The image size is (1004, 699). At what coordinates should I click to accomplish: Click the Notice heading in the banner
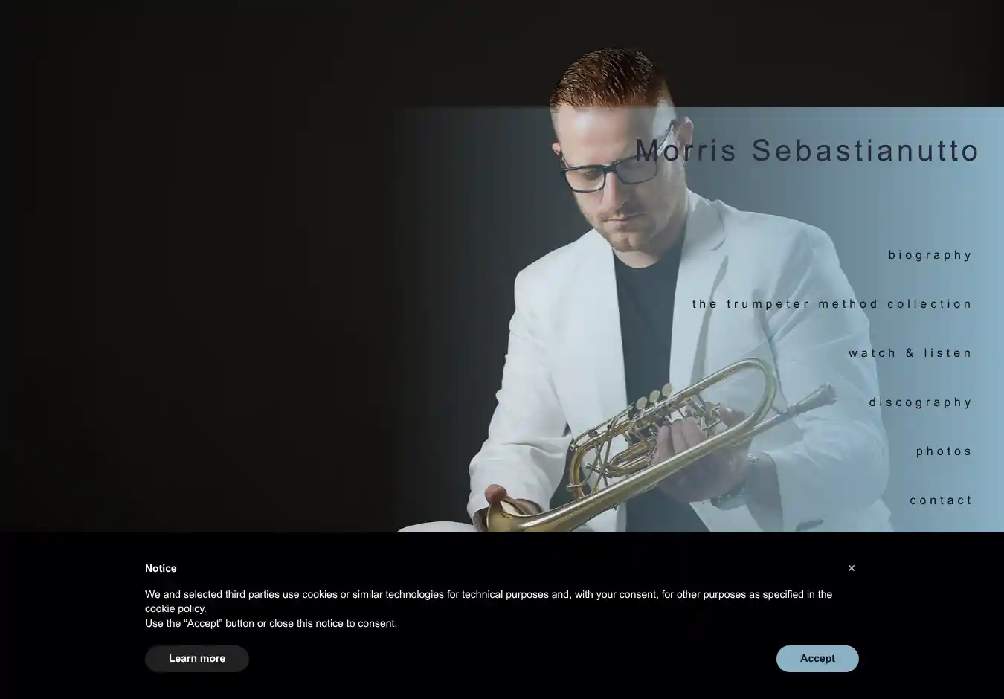coord(161,569)
